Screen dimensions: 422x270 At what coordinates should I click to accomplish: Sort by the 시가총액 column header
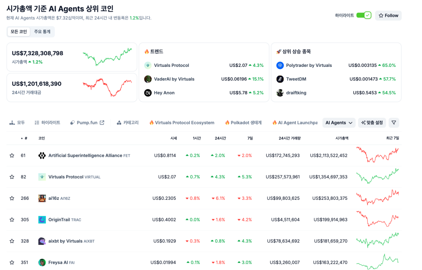pos(342,138)
